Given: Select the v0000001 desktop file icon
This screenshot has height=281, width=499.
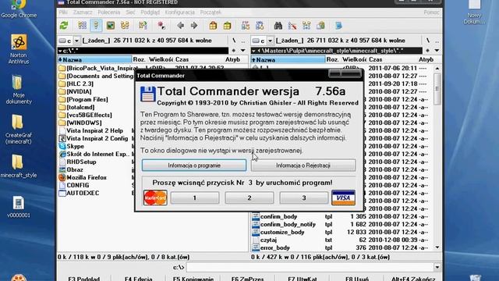Looking at the screenshot, I should pos(19,207).
